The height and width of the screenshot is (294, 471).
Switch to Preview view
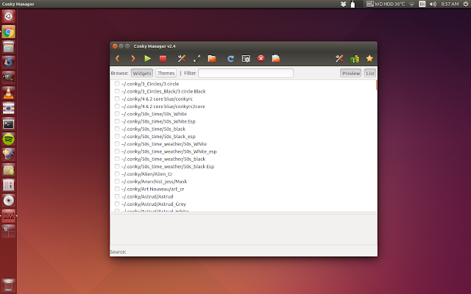coord(351,73)
